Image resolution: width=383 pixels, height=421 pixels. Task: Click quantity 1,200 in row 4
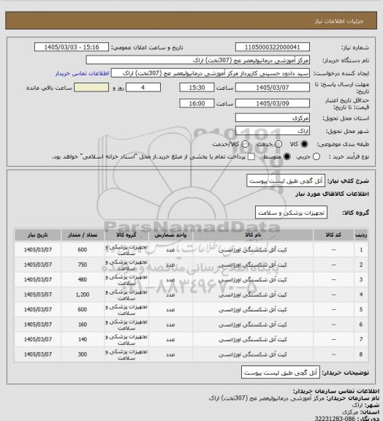tap(83, 295)
